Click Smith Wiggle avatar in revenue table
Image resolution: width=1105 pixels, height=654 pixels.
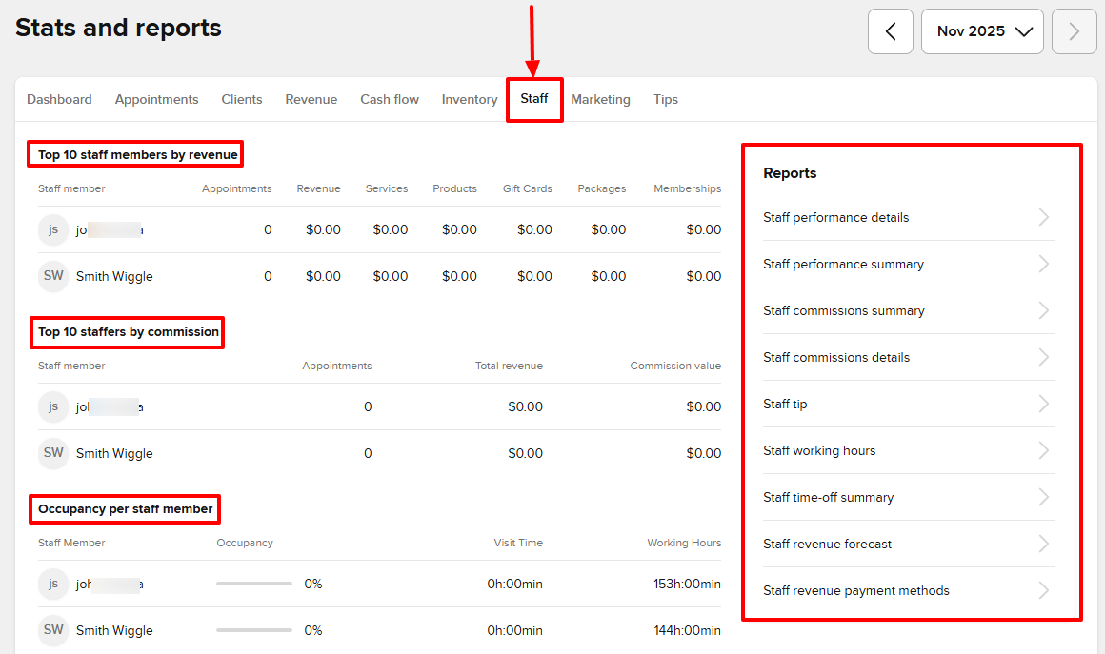point(53,276)
